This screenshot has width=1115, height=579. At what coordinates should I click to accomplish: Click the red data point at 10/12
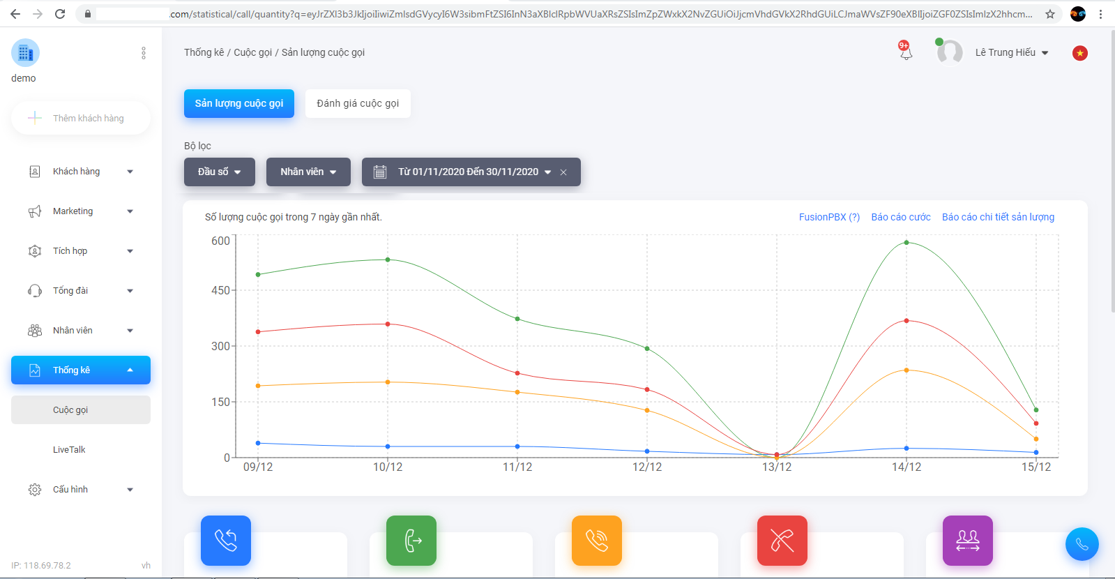pos(388,324)
